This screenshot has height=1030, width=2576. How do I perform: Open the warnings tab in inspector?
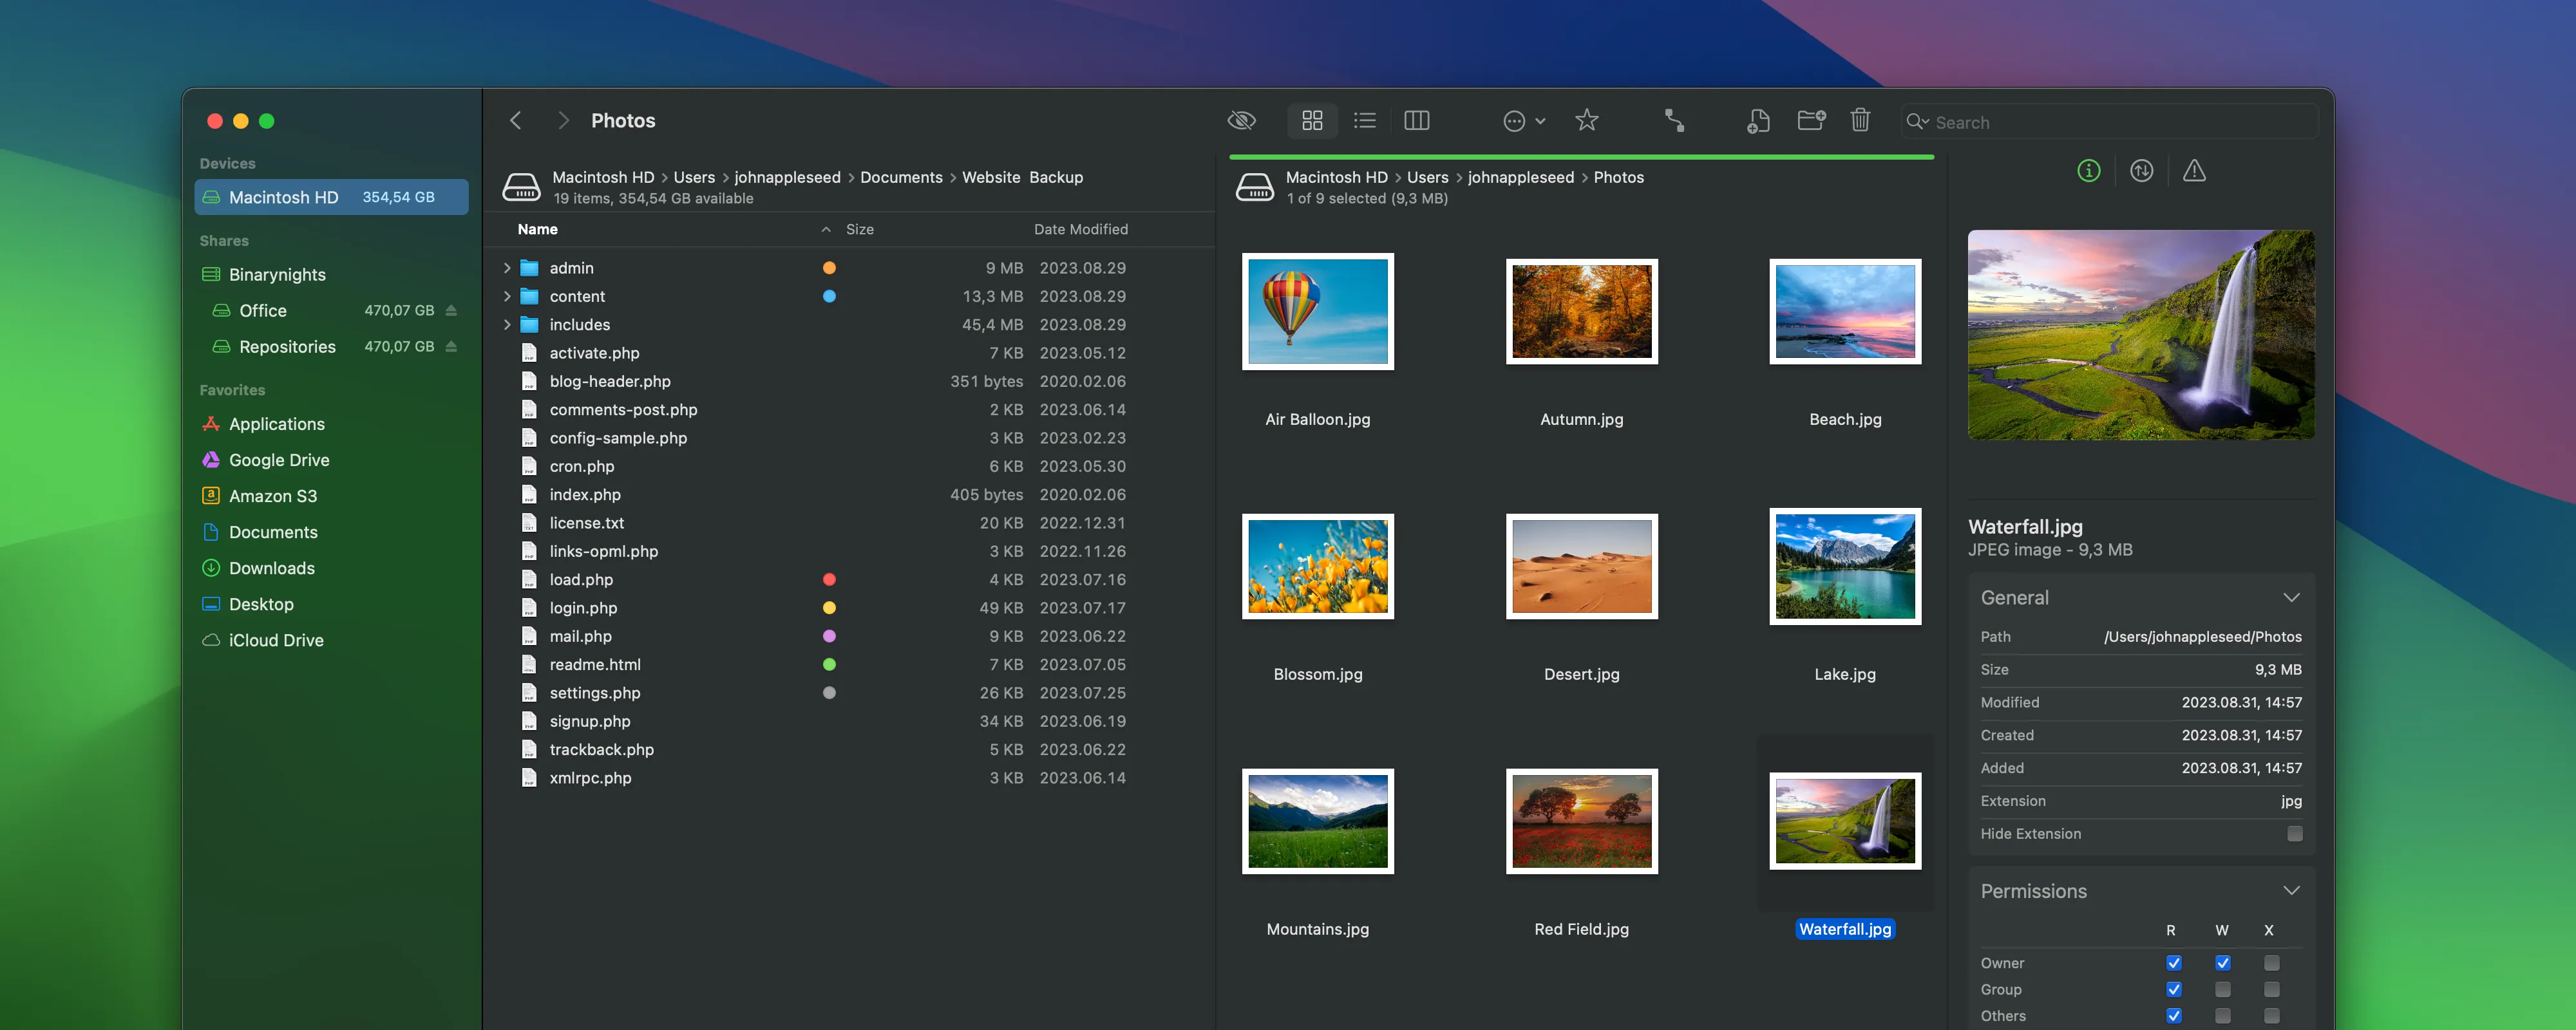pyautogui.click(x=2194, y=171)
